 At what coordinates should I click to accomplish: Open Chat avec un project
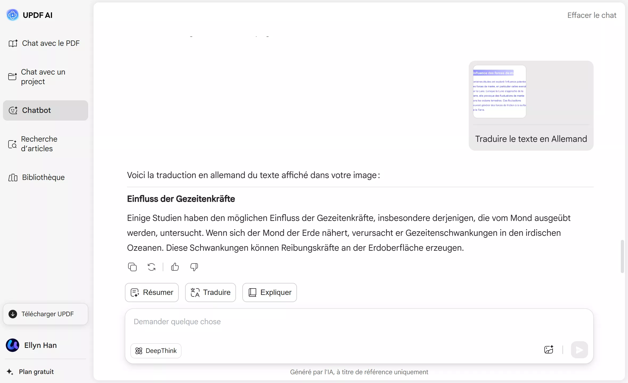(x=43, y=77)
